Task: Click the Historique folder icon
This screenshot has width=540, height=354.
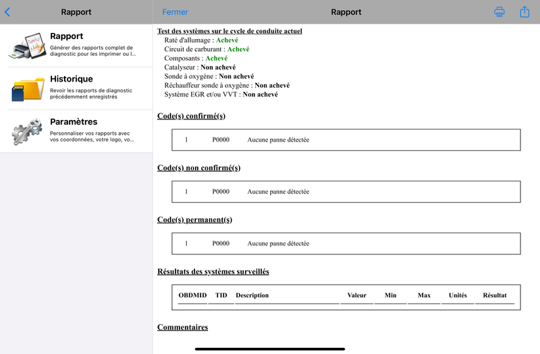Action: [28, 89]
